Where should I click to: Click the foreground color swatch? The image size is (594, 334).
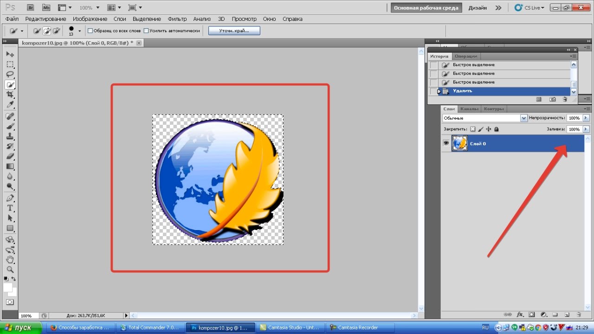click(8, 288)
